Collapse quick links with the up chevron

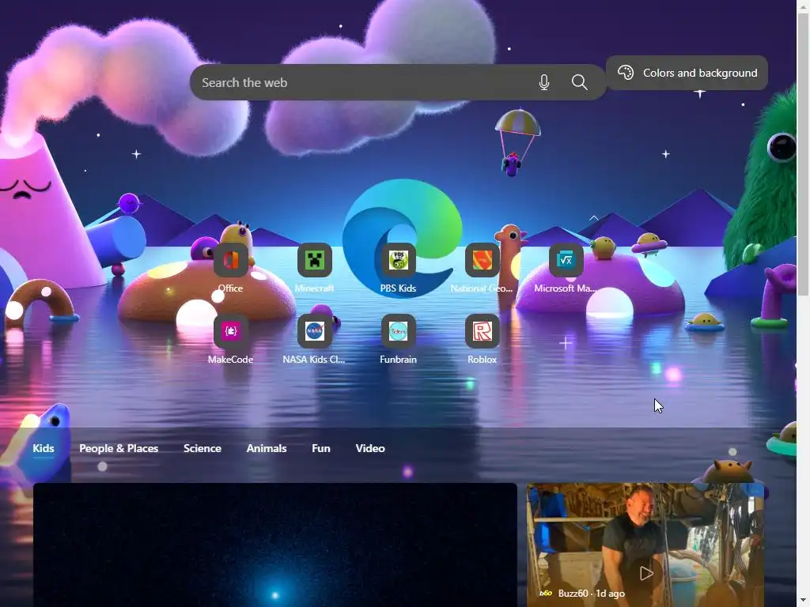pyautogui.click(x=593, y=218)
